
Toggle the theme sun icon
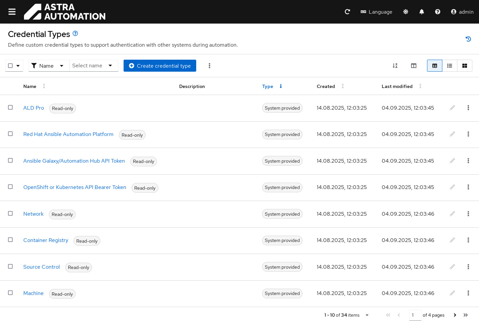coord(405,12)
